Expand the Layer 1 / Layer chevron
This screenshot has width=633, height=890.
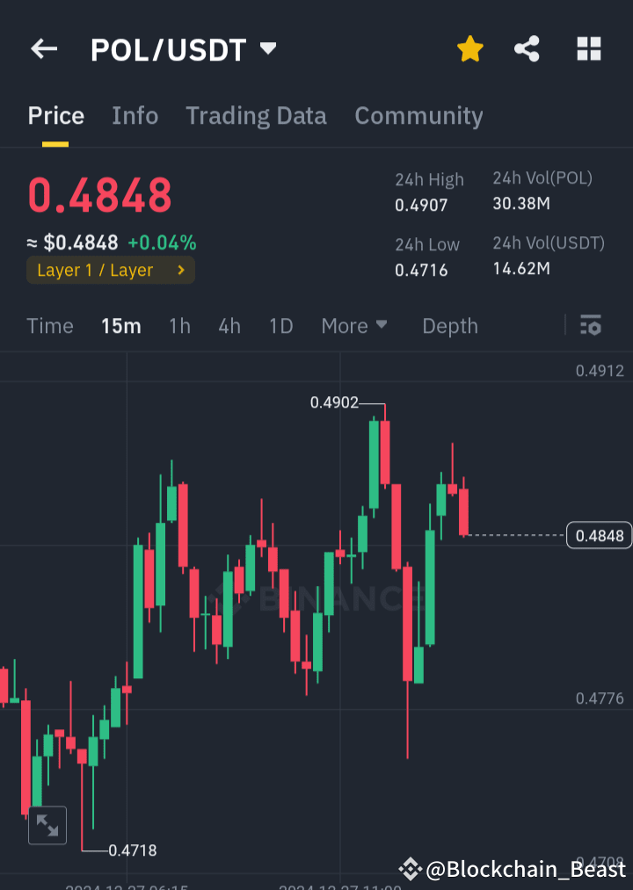tap(179, 271)
